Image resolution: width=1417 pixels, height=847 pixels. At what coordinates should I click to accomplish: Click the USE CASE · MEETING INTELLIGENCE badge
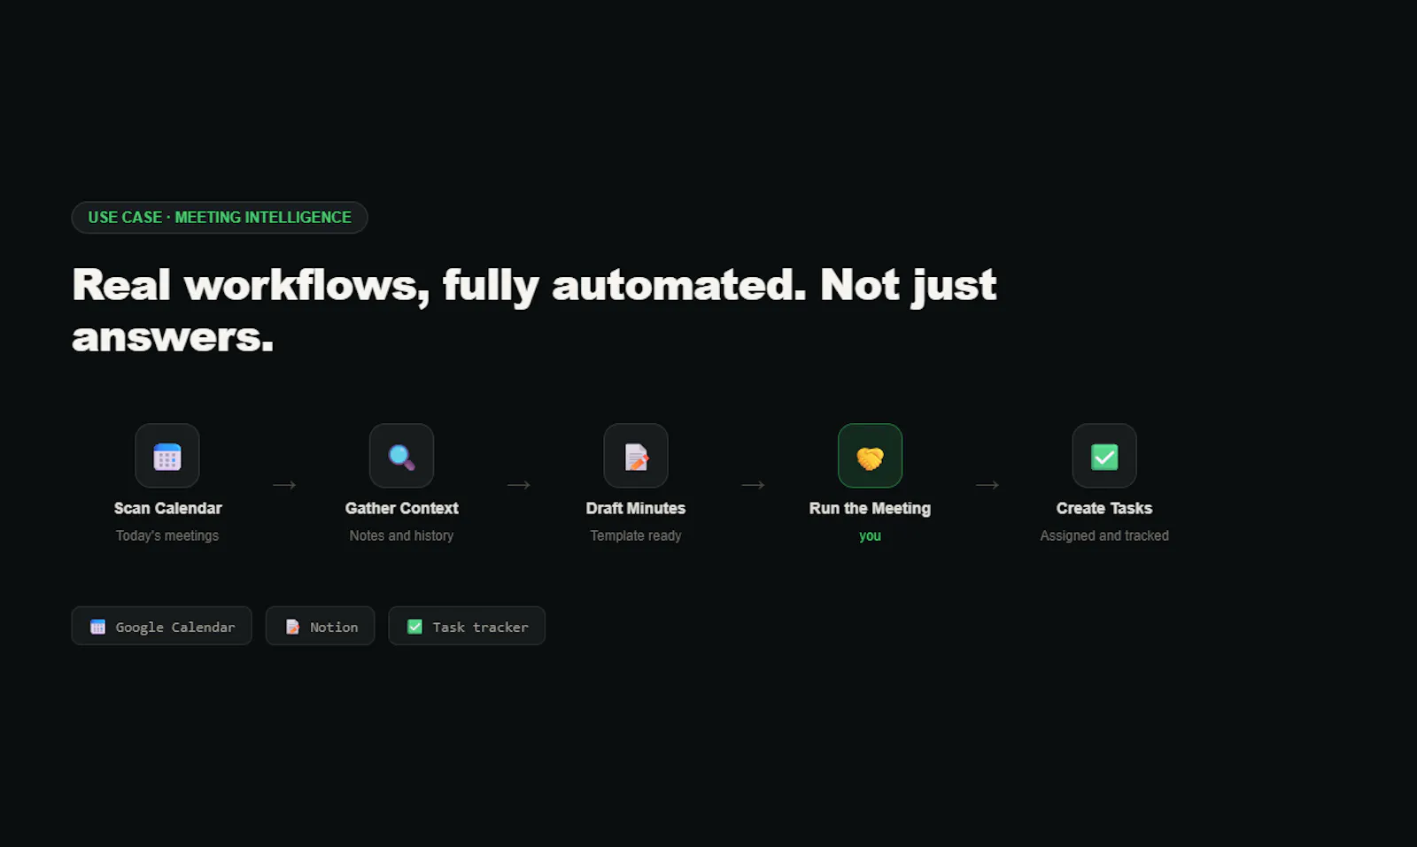(x=220, y=218)
